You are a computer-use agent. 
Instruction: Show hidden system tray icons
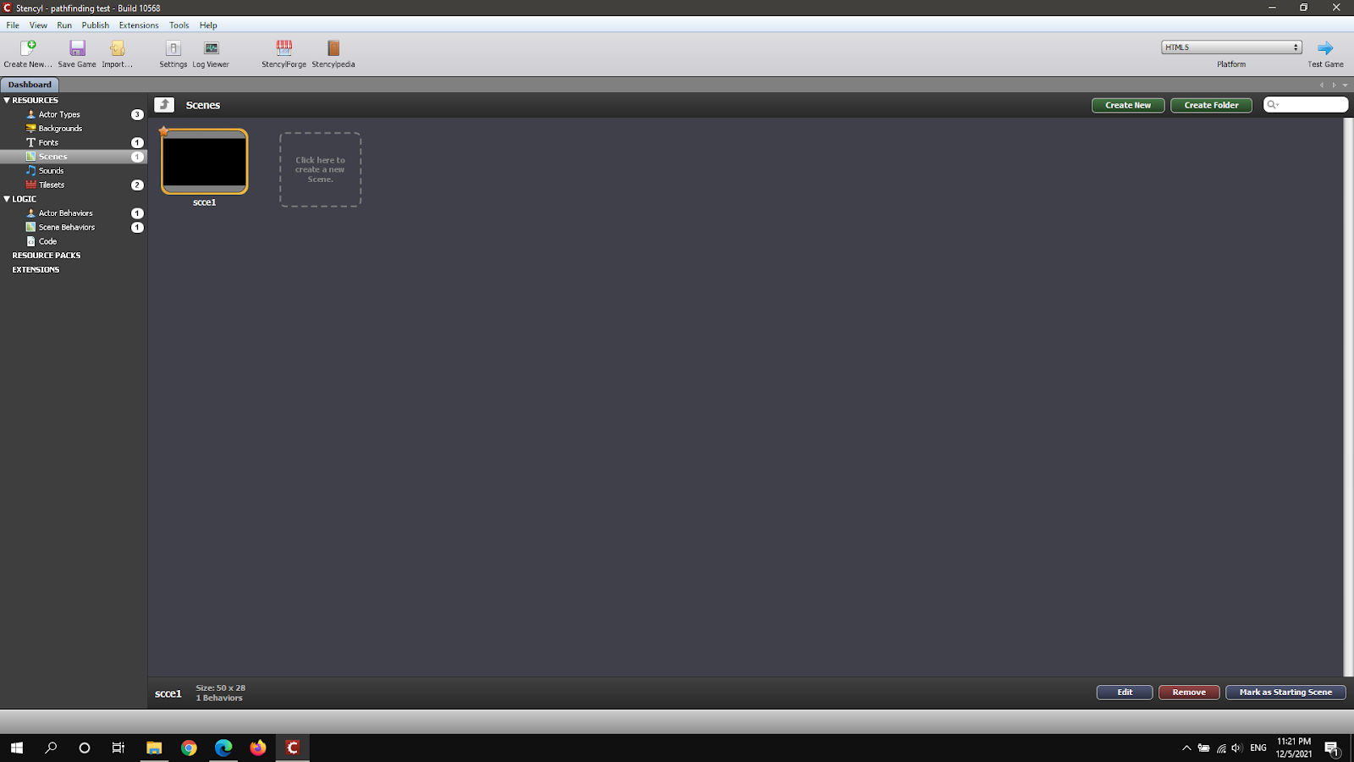point(1186,748)
